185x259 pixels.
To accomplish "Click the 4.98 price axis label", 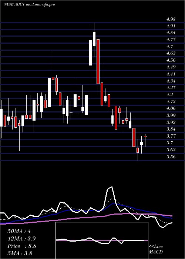I will [x=171, y=19].
